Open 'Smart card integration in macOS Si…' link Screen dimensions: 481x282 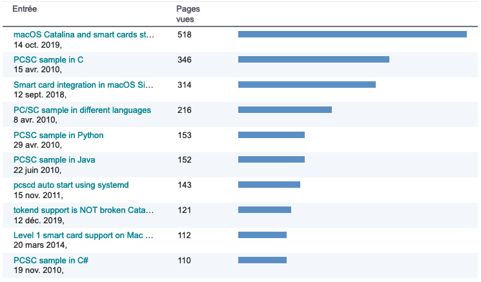[83, 85]
